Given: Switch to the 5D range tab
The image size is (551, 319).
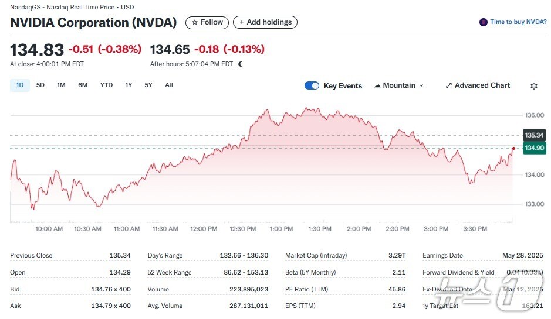Looking at the screenshot, I should click(40, 85).
